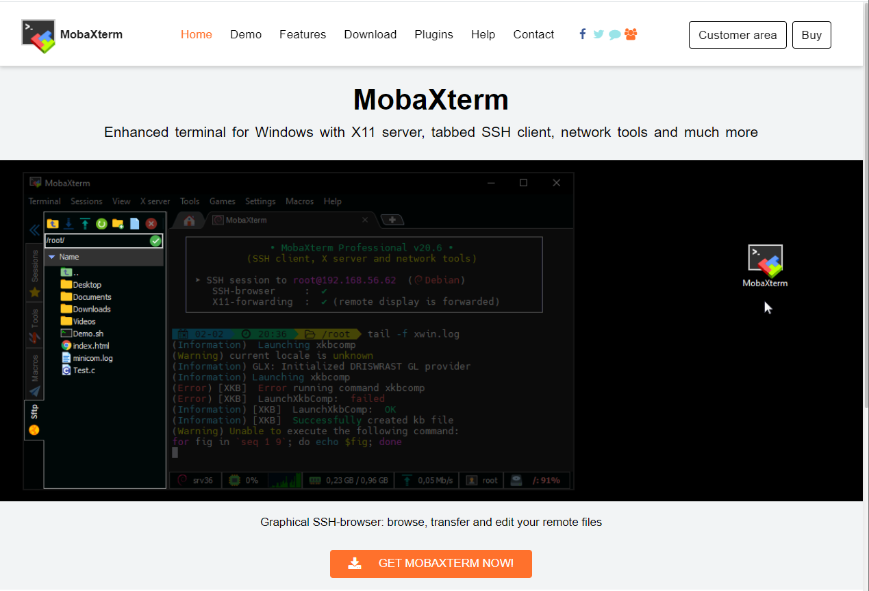Select the index.html file

point(85,346)
